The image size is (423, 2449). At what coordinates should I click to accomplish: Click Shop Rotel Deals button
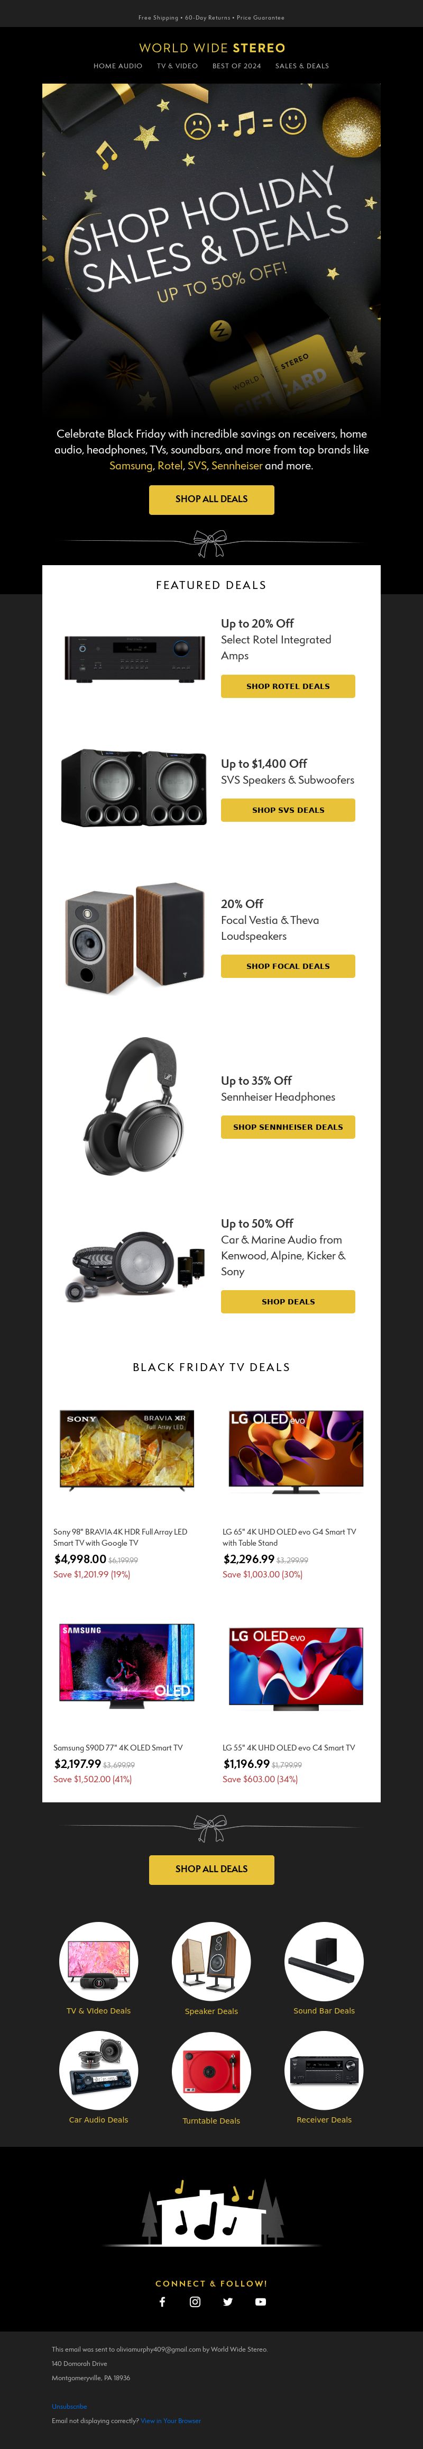288,686
